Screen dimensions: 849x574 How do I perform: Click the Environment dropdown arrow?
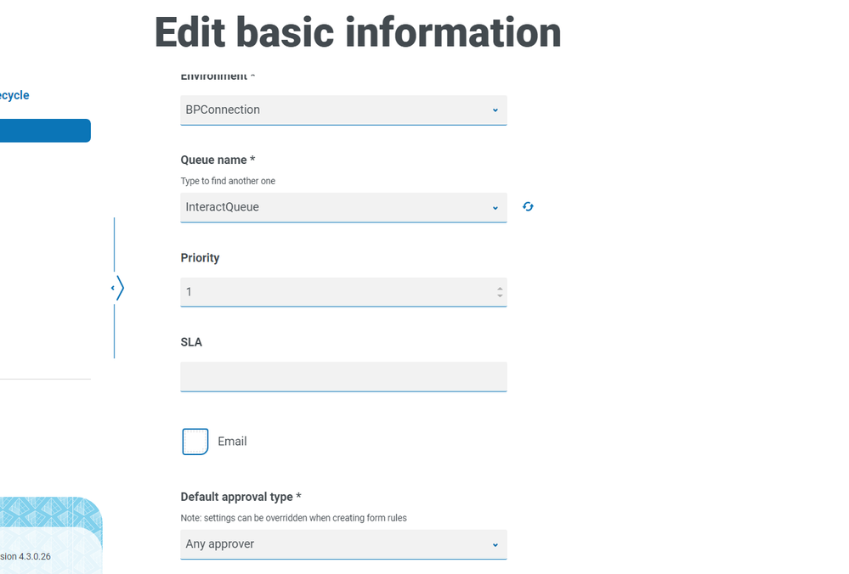(495, 110)
